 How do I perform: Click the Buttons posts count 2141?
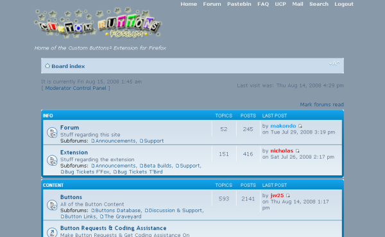point(248,198)
